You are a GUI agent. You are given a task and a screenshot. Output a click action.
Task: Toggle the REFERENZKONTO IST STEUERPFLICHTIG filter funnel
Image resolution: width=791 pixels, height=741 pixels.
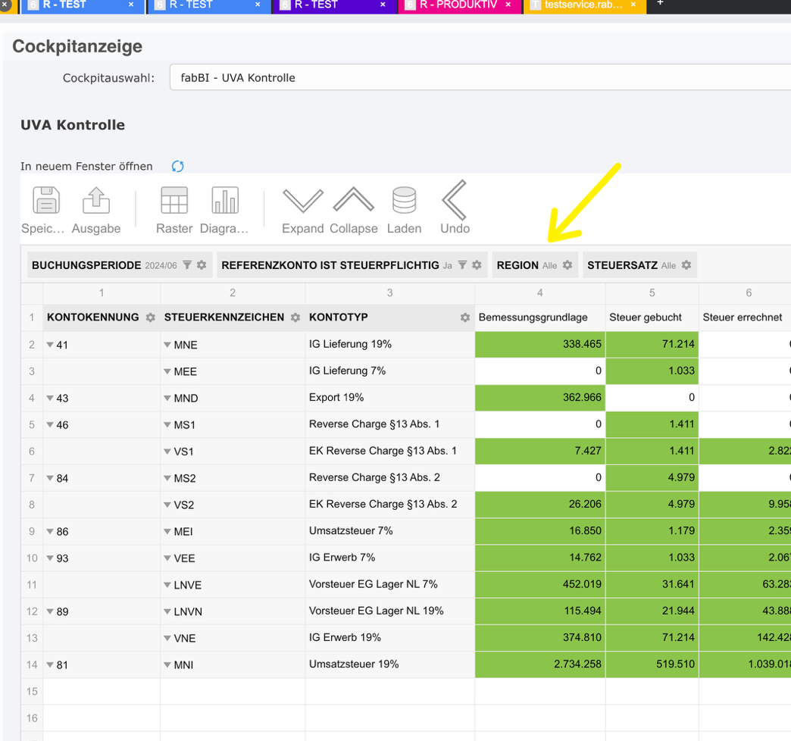point(462,265)
